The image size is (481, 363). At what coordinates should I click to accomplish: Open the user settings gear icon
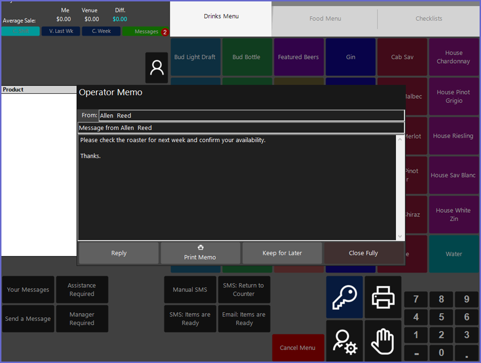point(344,341)
